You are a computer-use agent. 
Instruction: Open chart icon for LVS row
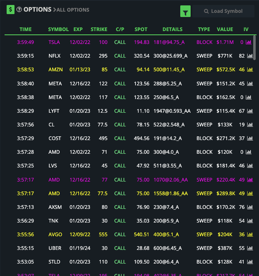click(x=250, y=166)
